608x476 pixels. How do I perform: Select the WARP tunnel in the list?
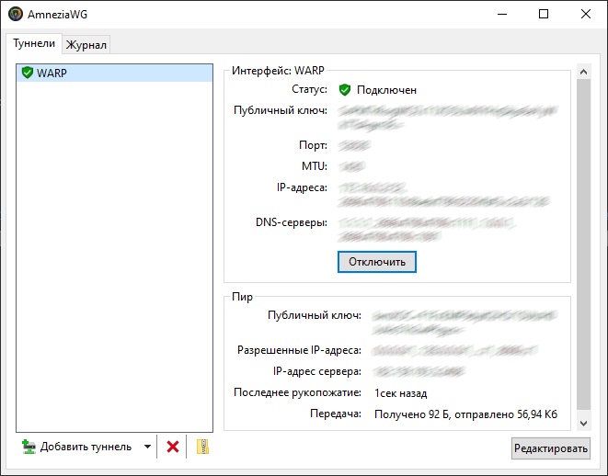tap(115, 73)
